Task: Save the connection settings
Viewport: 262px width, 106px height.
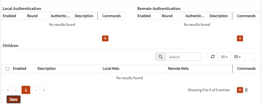Action: [13, 99]
